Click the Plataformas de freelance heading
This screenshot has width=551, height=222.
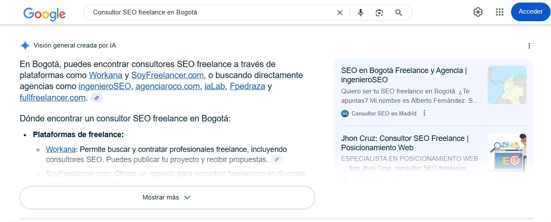[x=78, y=135]
